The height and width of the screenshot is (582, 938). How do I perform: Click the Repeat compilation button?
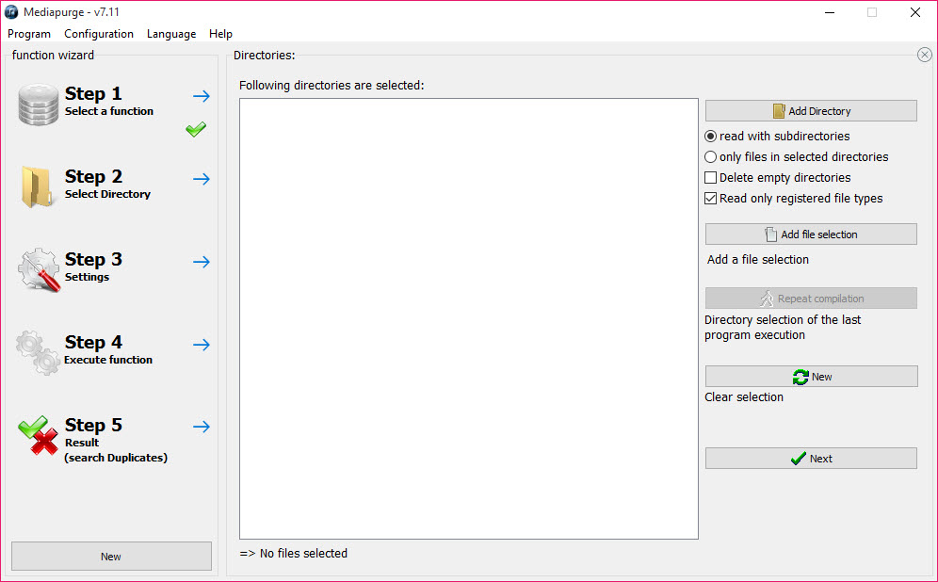811,298
